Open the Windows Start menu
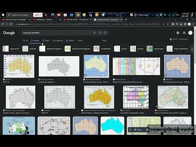 3,15
